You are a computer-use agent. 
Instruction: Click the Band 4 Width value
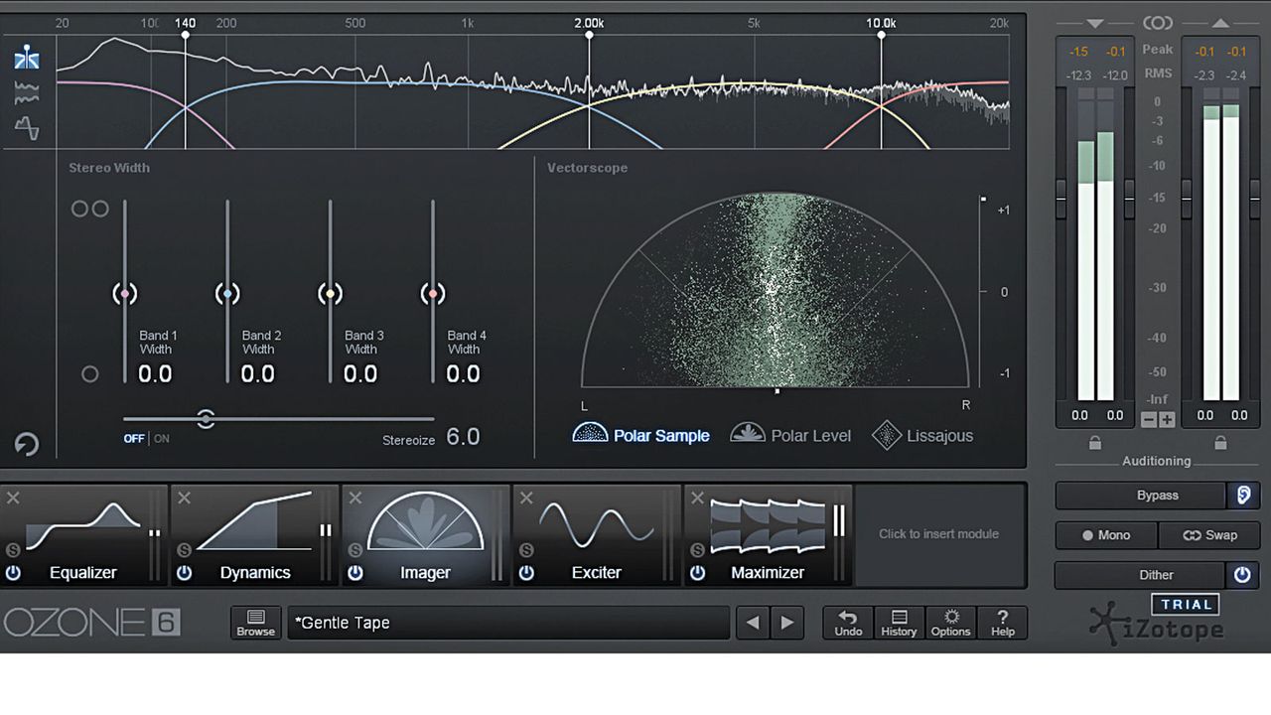[x=464, y=374]
